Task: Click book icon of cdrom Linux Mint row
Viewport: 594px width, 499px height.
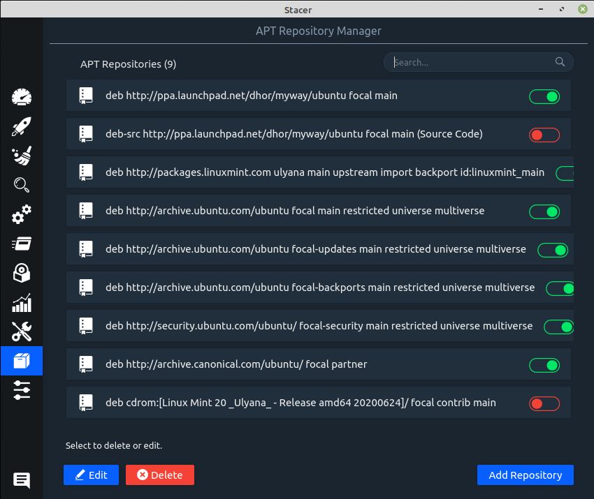Action: (x=86, y=403)
